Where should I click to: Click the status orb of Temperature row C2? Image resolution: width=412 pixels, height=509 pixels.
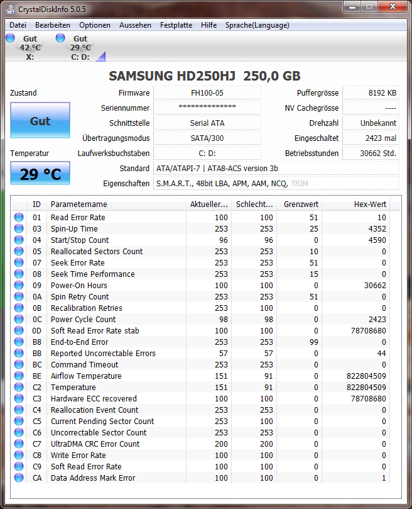coord(19,388)
